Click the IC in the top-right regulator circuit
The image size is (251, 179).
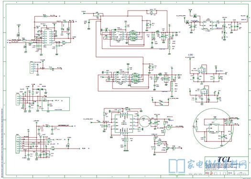pos(208,25)
